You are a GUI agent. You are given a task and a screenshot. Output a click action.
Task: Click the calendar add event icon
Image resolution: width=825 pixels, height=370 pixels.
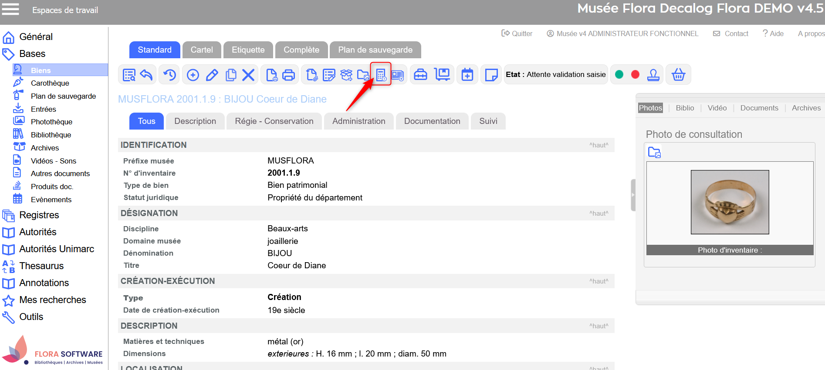[x=467, y=75]
